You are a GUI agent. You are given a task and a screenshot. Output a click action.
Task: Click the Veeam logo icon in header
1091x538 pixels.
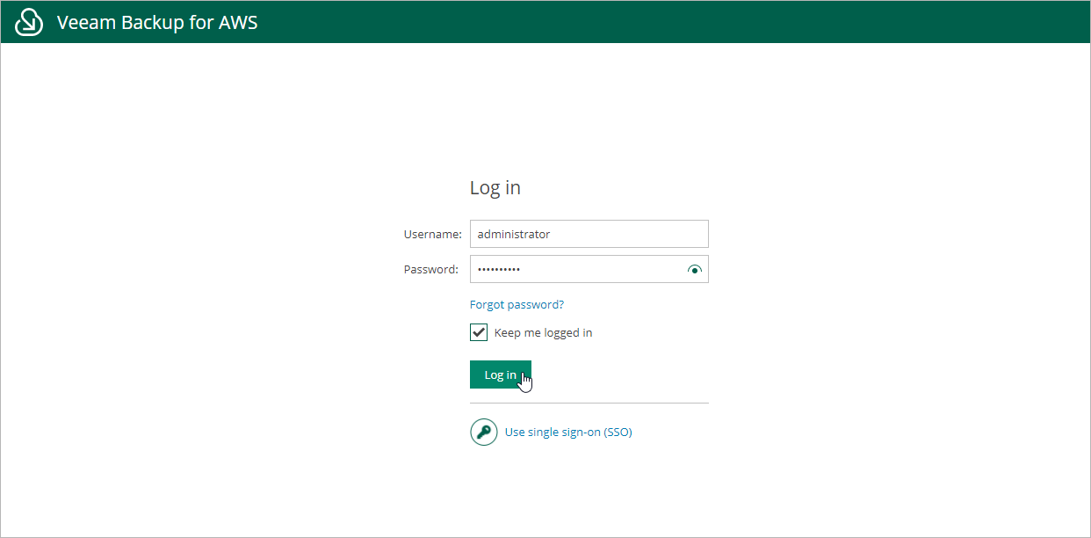tap(29, 22)
